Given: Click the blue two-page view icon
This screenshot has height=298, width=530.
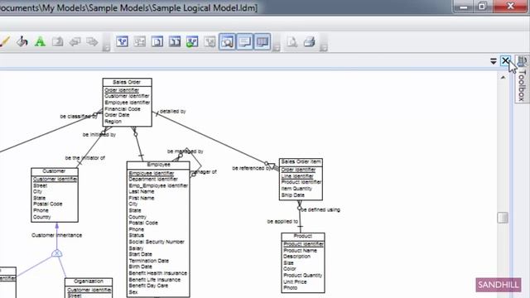Looking at the screenshot, I should coord(175,42).
